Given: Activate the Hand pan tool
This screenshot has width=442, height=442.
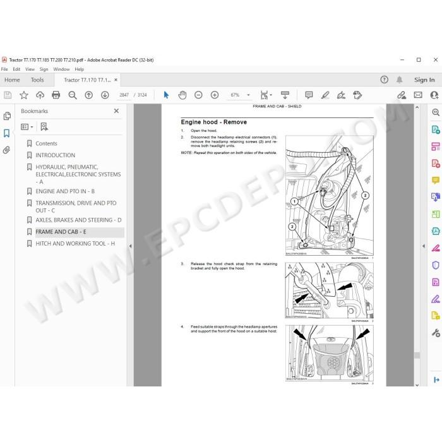Looking at the screenshot, I should pos(182,95).
